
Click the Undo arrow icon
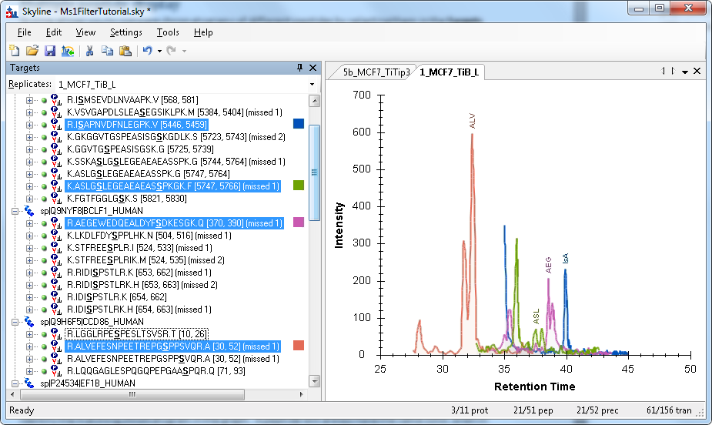tap(146, 51)
